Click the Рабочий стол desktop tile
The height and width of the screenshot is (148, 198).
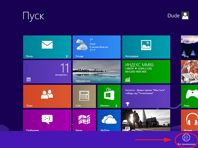(x=96, y=71)
